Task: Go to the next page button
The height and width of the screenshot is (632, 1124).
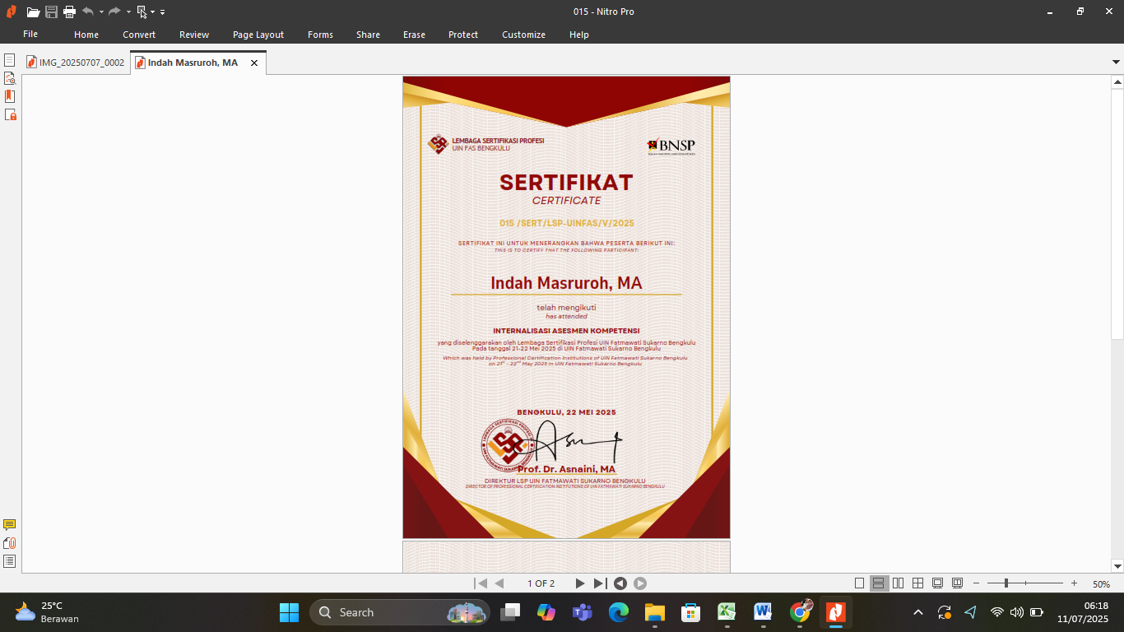Action: [x=579, y=583]
